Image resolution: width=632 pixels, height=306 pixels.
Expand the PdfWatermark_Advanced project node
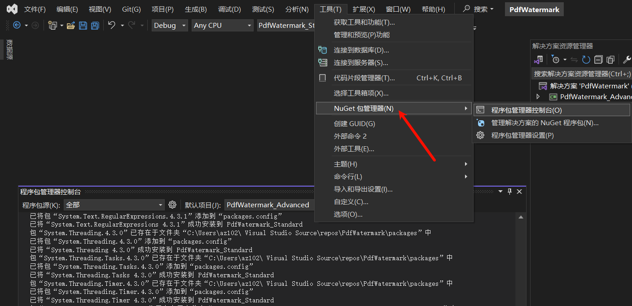538,96
